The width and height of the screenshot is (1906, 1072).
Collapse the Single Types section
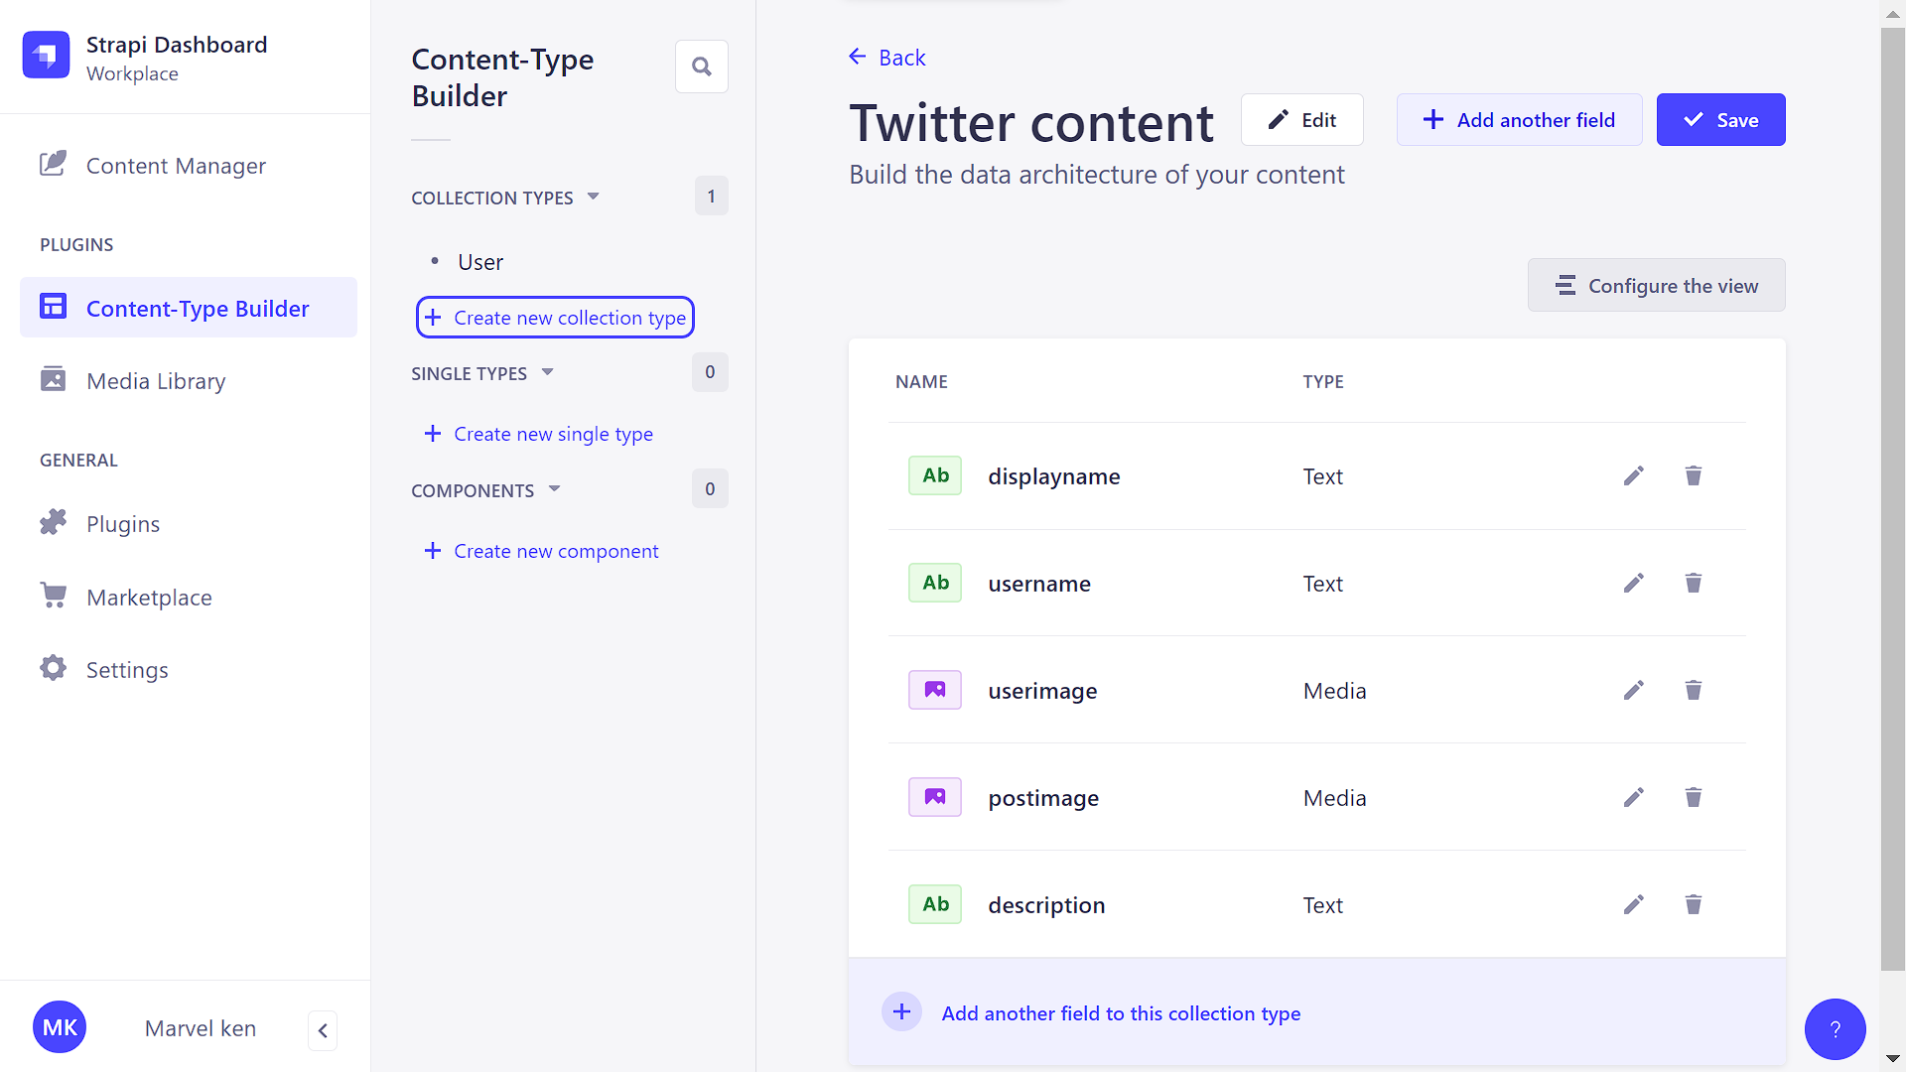point(482,373)
